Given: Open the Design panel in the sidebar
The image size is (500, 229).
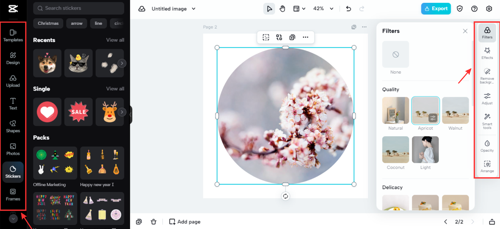Looking at the screenshot, I should click(x=13, y=58).
